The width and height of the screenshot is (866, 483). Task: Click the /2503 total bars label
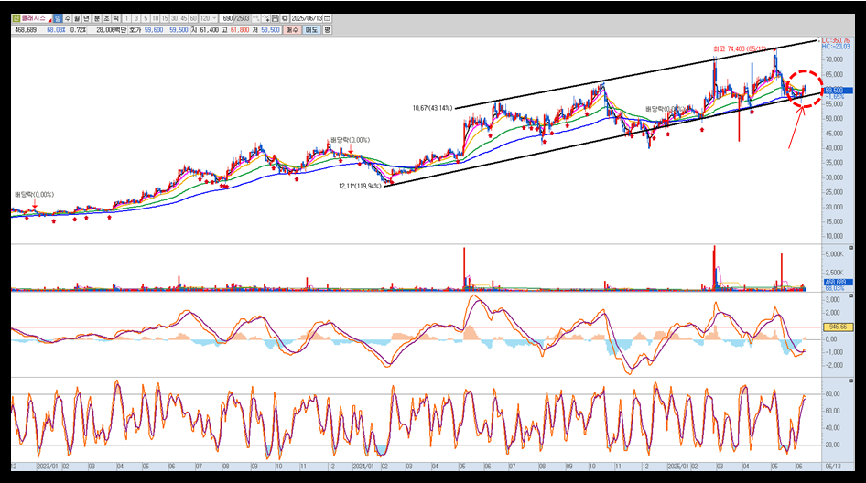tap(242, 19)
